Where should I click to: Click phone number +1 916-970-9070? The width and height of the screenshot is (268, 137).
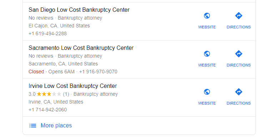pyautogui.click(x=98, y=72)
